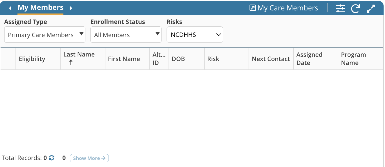Open the filter settings sliders icon
This screenshot has height=167, width=385.
pos(340,8)
